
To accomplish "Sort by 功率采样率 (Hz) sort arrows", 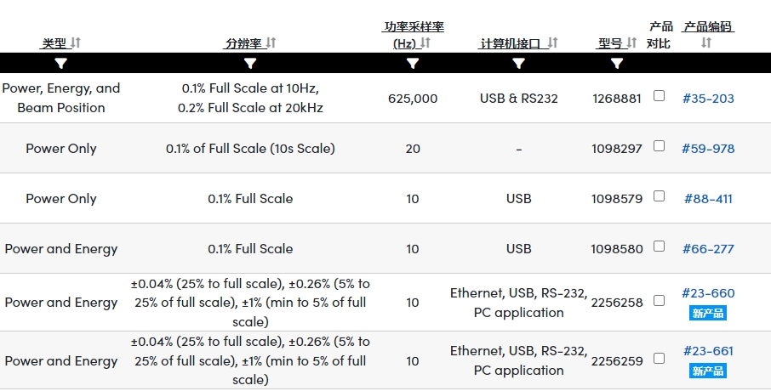I will [x=425, y=42].
